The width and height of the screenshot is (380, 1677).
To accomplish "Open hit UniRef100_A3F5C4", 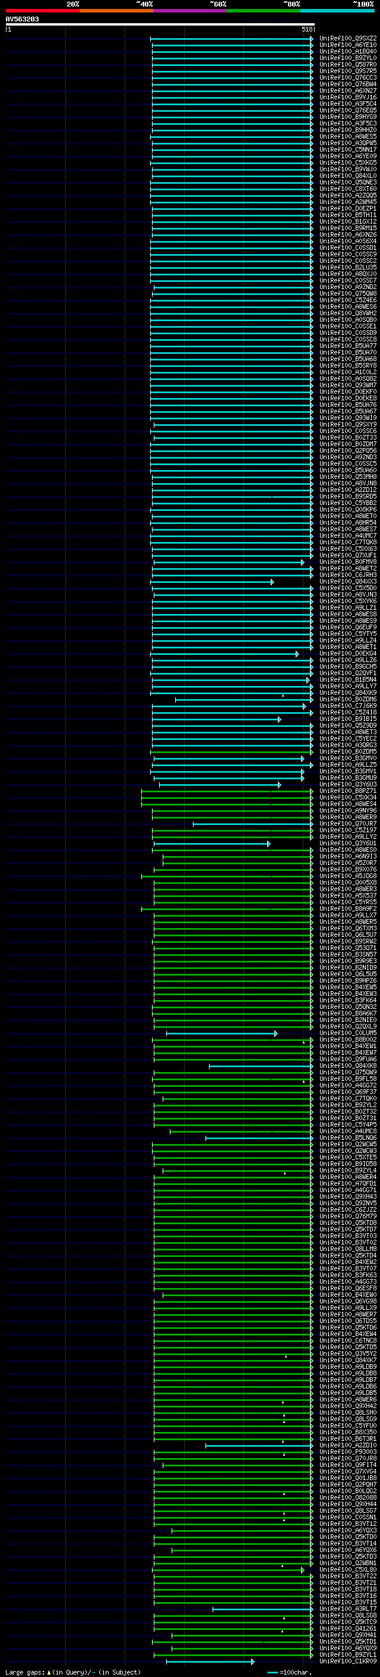I will tap(348, 104).
